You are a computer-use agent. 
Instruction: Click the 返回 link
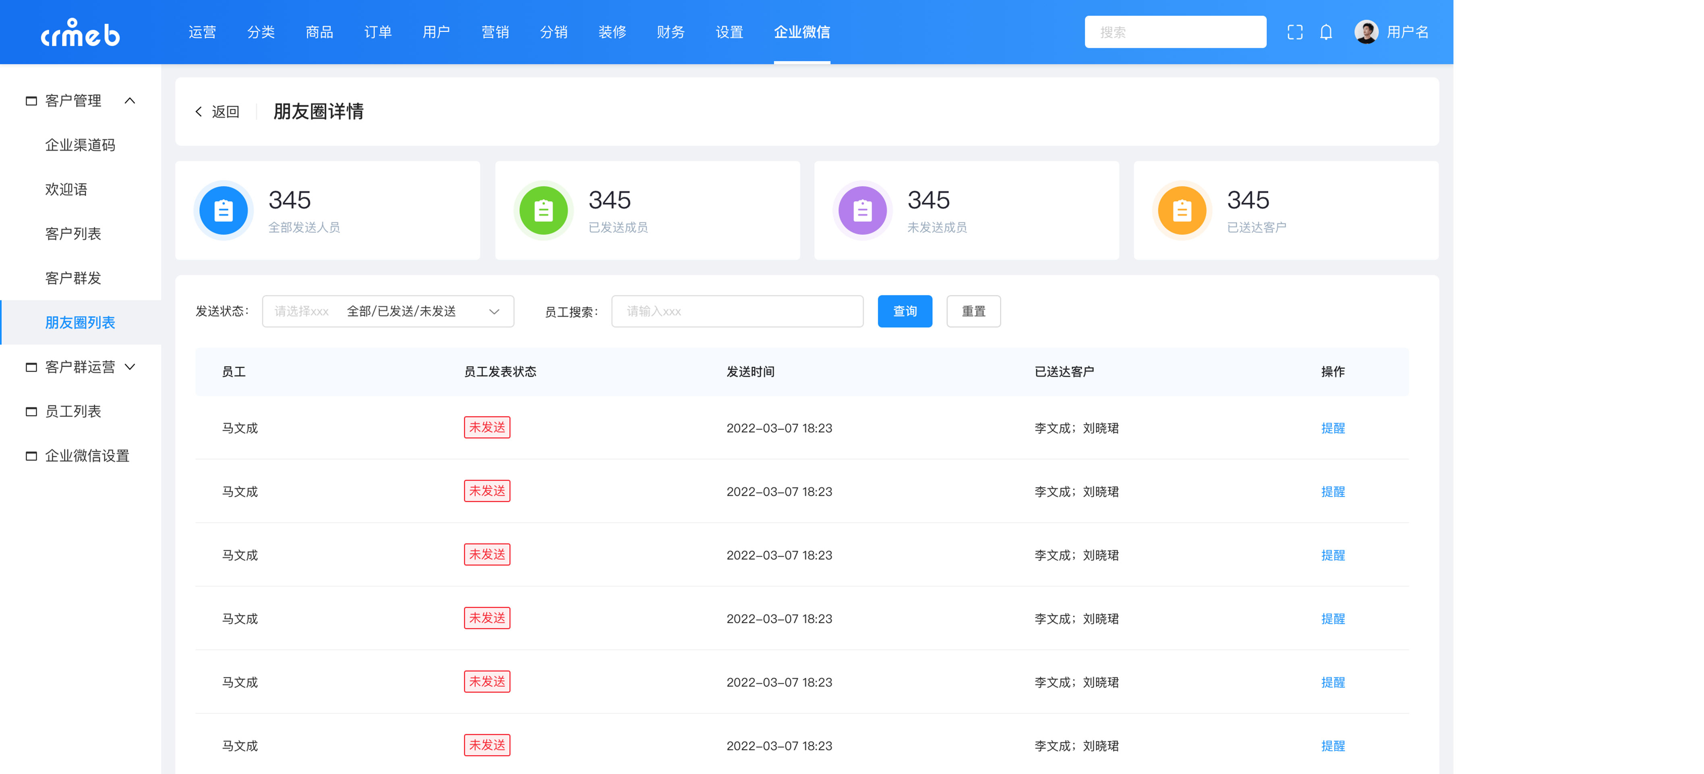(x=226, y=112)
